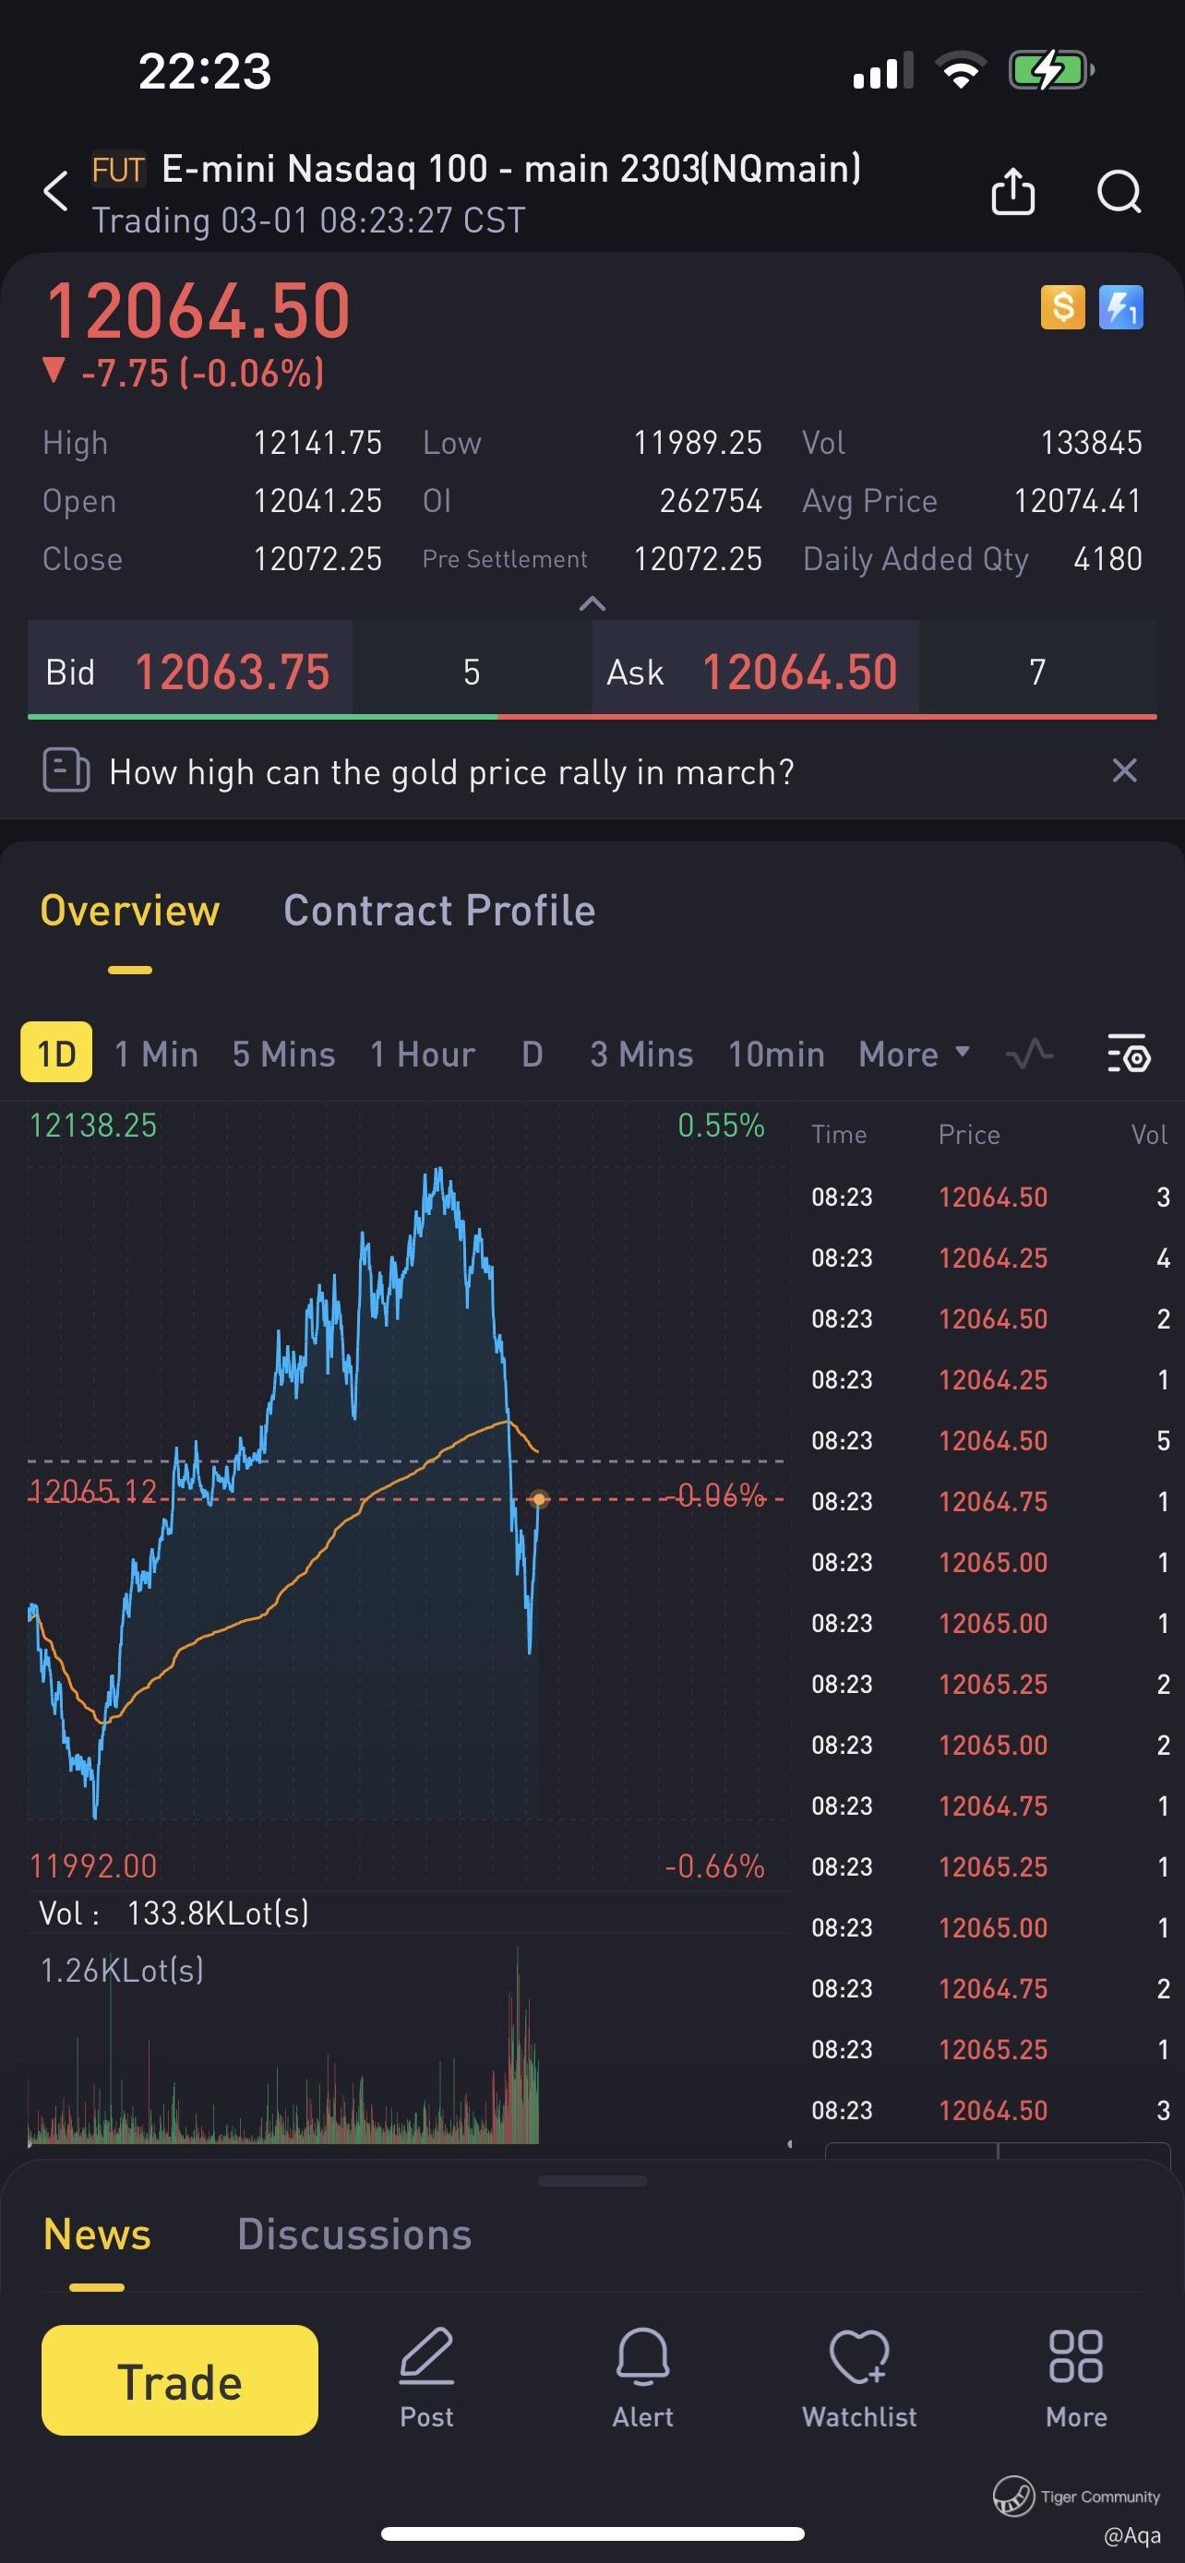Tap the OI value 262754
This screenshot has height=2563, width=1185.
click(711, 502)
